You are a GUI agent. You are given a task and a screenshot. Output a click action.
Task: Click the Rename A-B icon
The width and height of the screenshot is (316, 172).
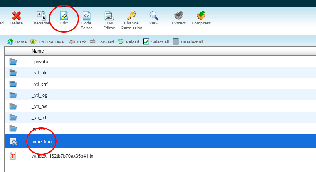[x=42, y=16]
